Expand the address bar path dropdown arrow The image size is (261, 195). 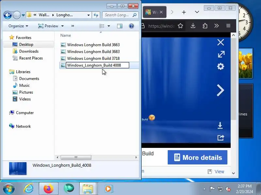tap(88, 15)
